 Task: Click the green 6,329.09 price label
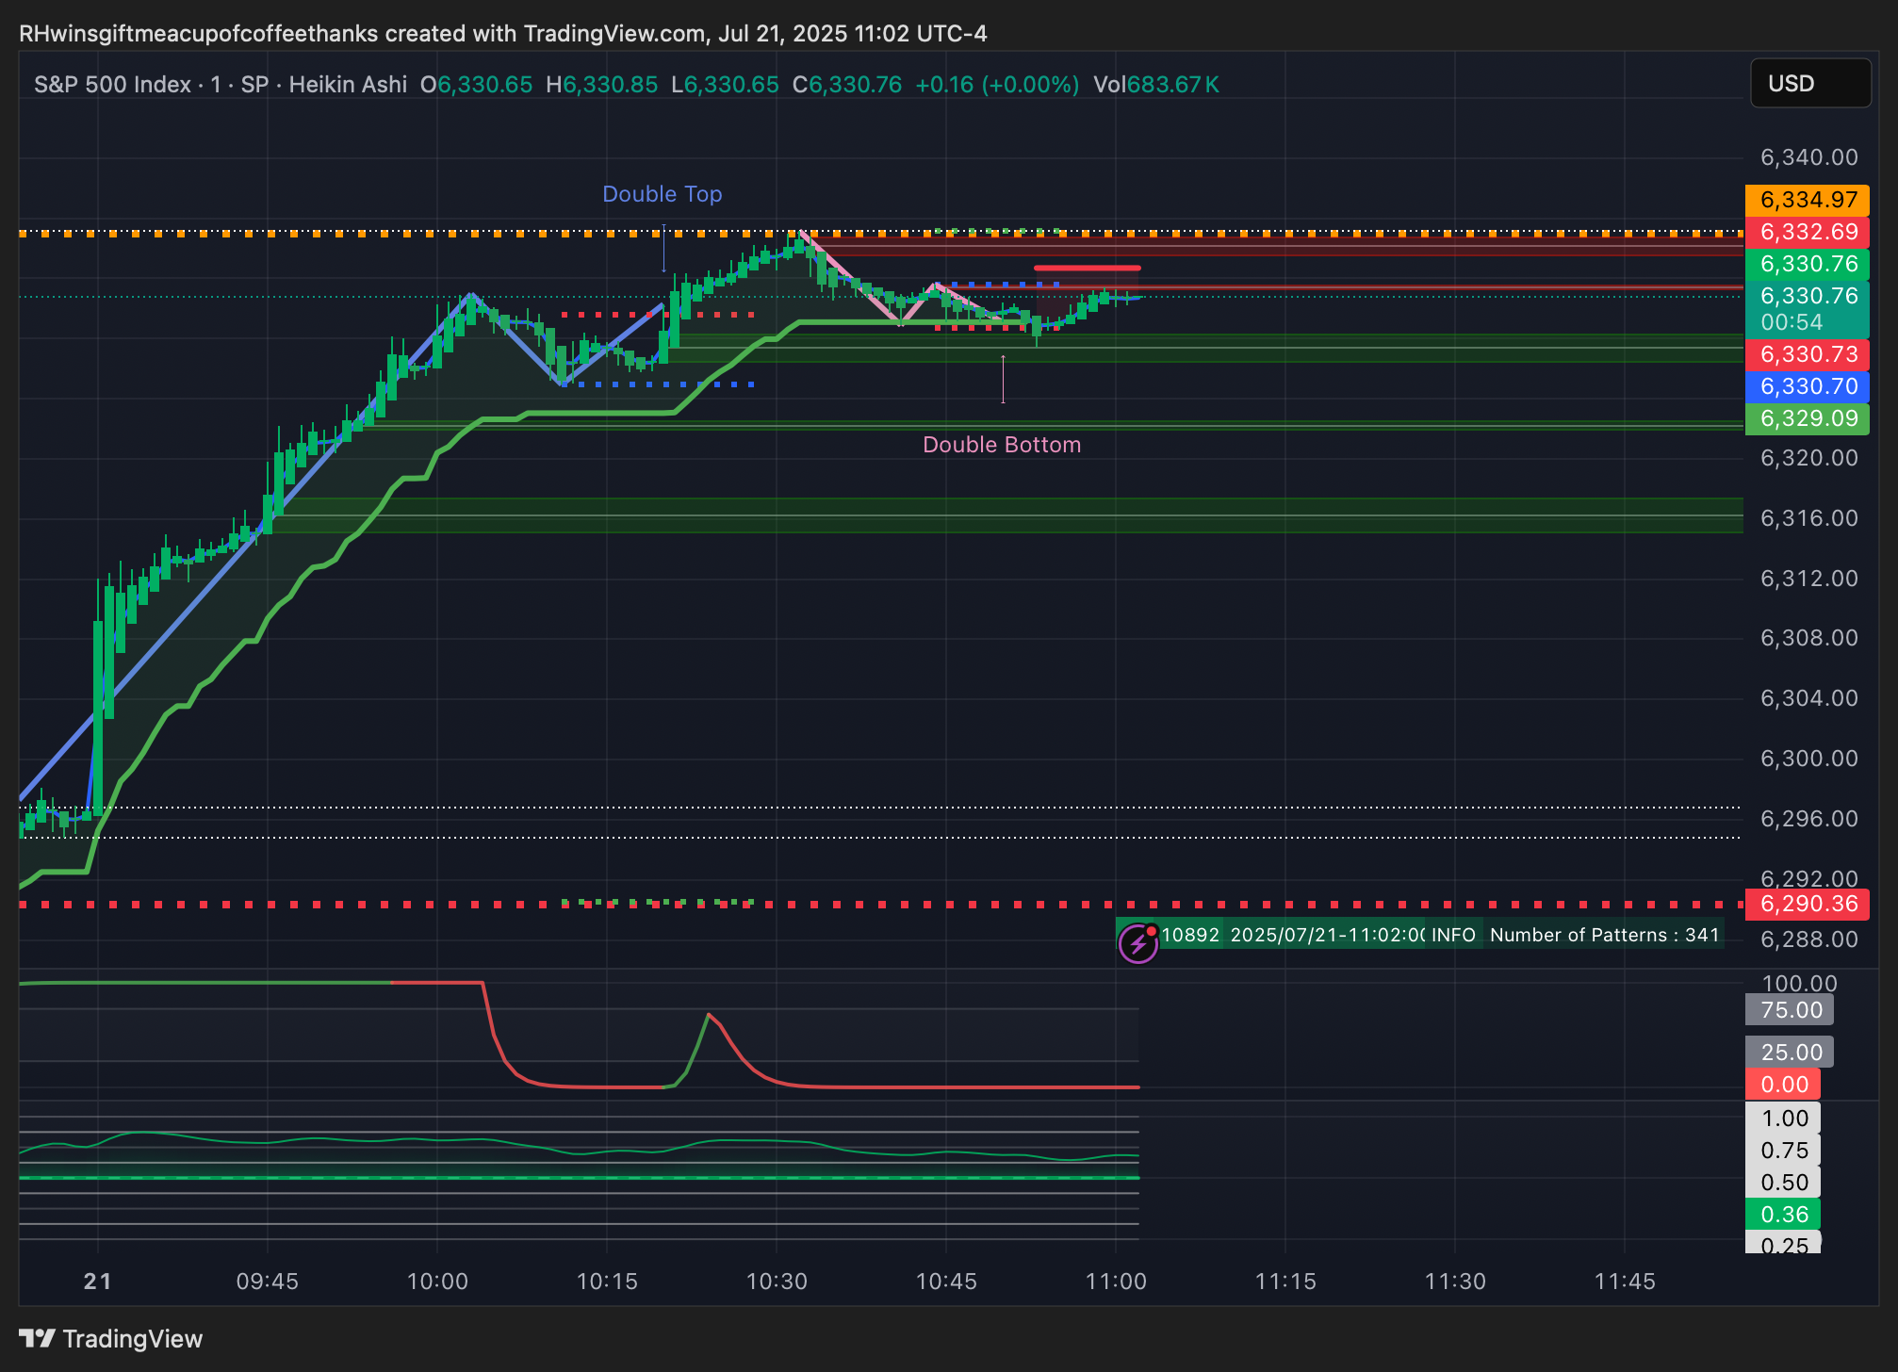(1808, 418)
